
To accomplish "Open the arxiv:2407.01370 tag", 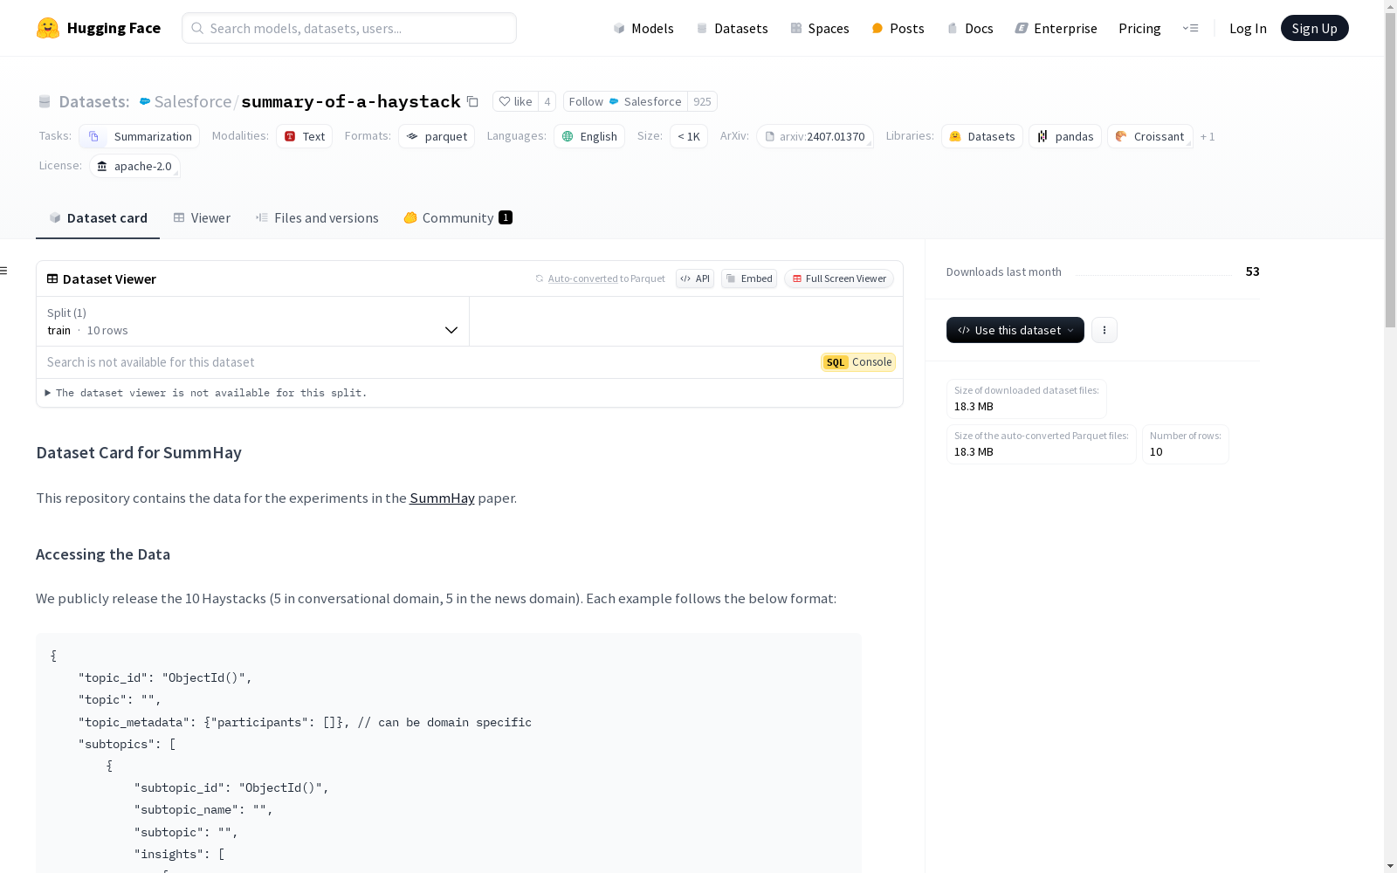I will [x=815, y=136].
